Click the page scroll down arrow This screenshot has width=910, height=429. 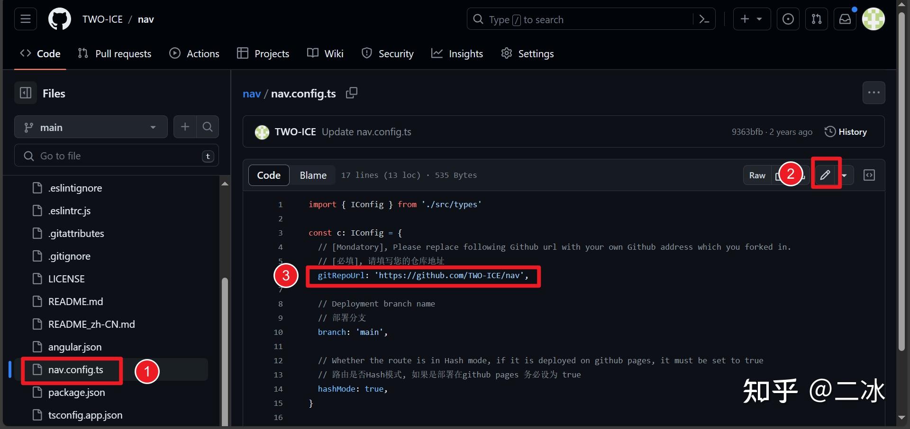pos(901,418)
